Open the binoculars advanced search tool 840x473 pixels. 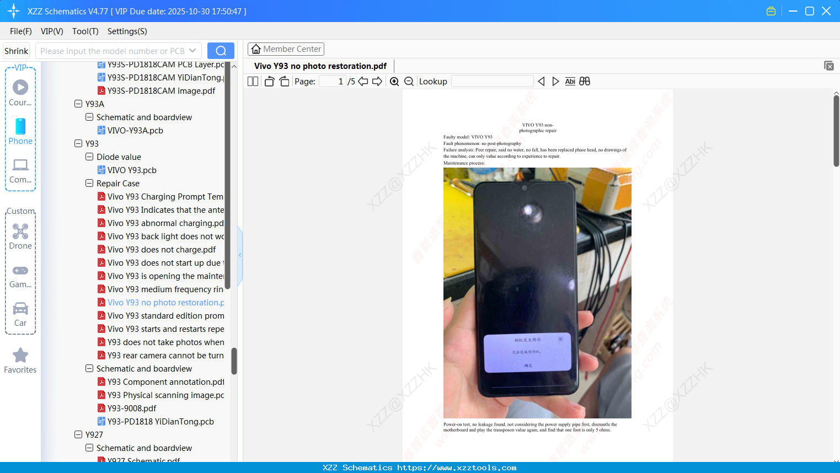coord(585,81)
